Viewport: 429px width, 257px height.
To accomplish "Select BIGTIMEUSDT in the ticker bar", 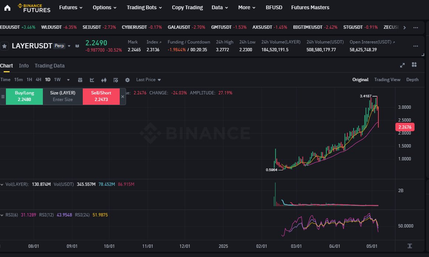I will pyautogui.click(x=315, y=27).
